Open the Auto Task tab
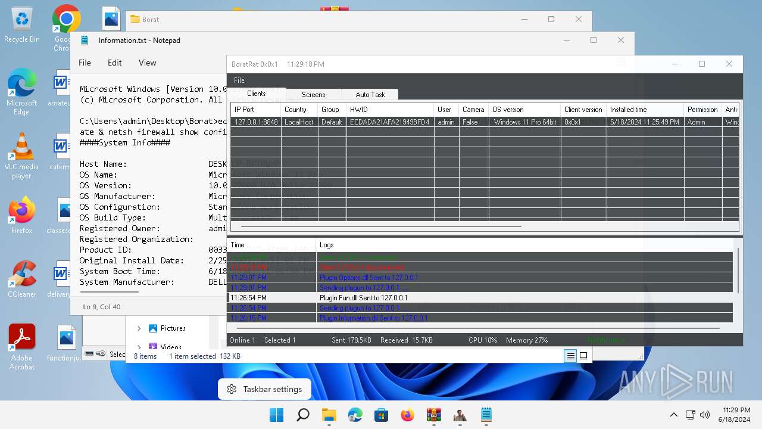The width and height of the screenshot is (762, 429). point(370,95)
